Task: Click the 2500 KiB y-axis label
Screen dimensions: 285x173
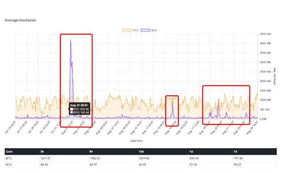Action: click(265, 72)
